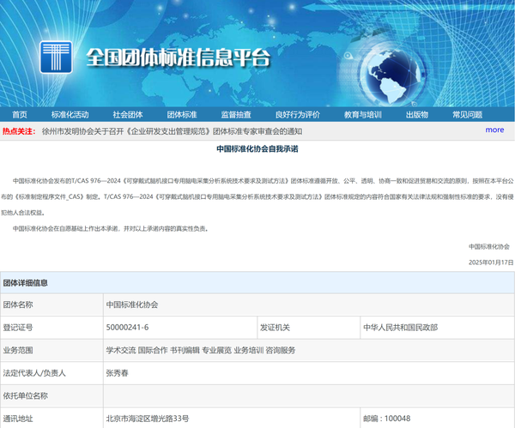Open 监督抽查 in the navigation bar

coord(236,115)
